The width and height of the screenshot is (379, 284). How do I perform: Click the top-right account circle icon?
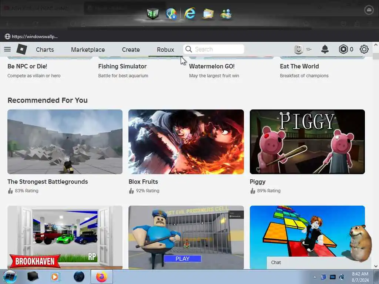point(369,10)
